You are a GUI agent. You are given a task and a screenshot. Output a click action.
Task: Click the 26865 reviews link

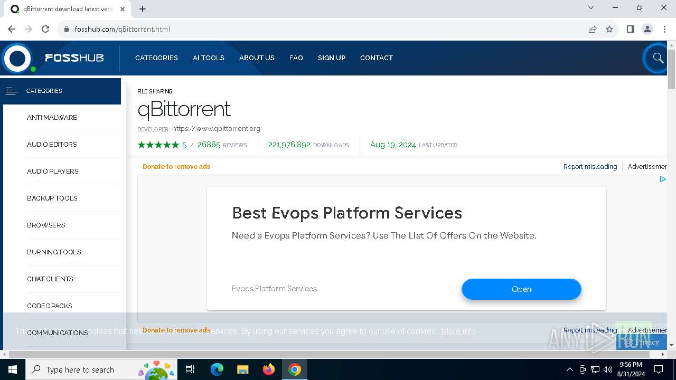coord(222,145)
